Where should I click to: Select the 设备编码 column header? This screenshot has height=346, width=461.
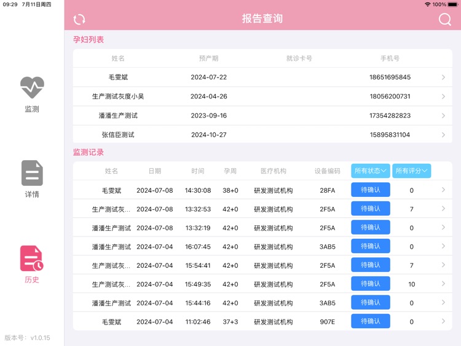click(x=327, y=171)
